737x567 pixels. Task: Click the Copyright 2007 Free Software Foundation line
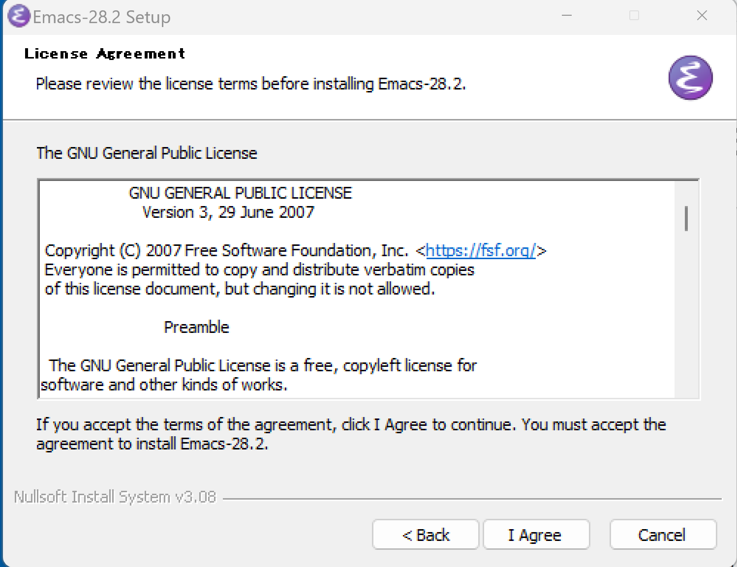tap(296, 250)
